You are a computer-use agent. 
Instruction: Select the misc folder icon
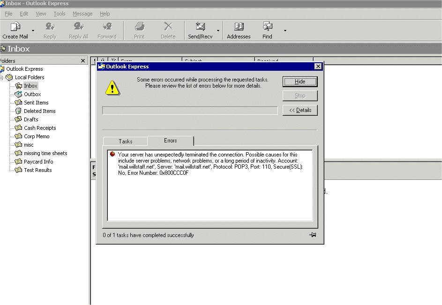[x=19, y=145]
